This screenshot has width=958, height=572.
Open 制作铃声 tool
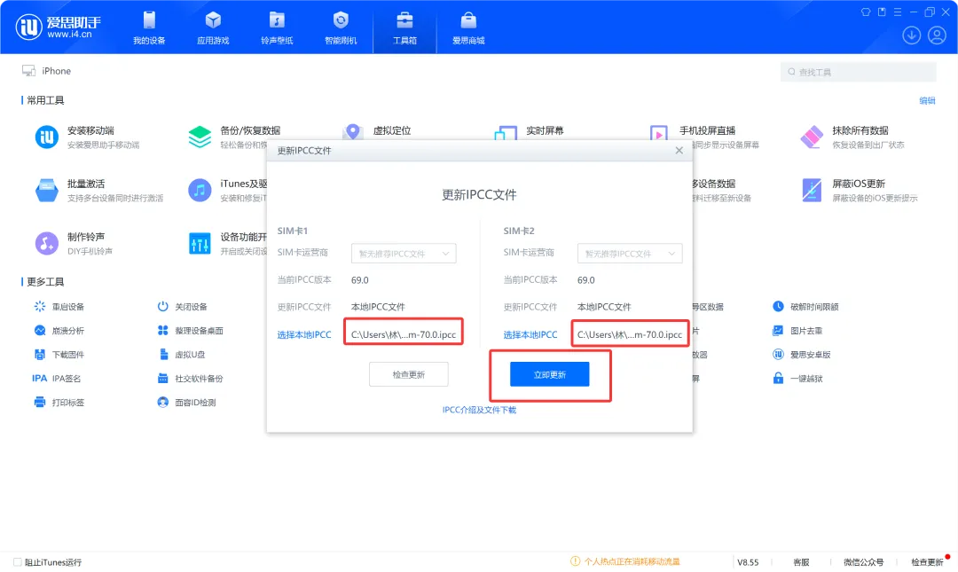pyautogui.click(x=74, y=243)
